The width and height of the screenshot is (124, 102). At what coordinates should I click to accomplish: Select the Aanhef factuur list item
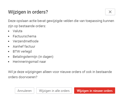[x=24, y=46]
